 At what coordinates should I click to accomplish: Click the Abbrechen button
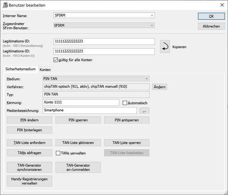point(211,26)
